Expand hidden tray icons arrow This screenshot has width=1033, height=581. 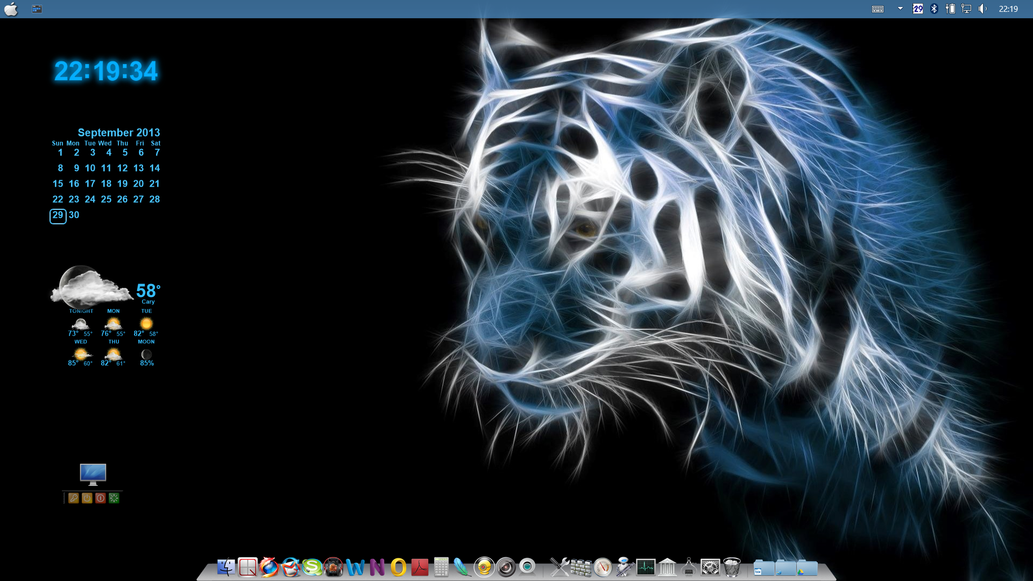click(x=900, y=9)
